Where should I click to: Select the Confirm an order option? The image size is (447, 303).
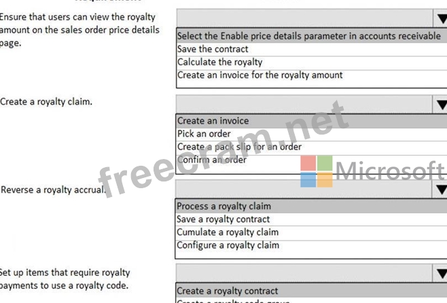coord(211,160)
